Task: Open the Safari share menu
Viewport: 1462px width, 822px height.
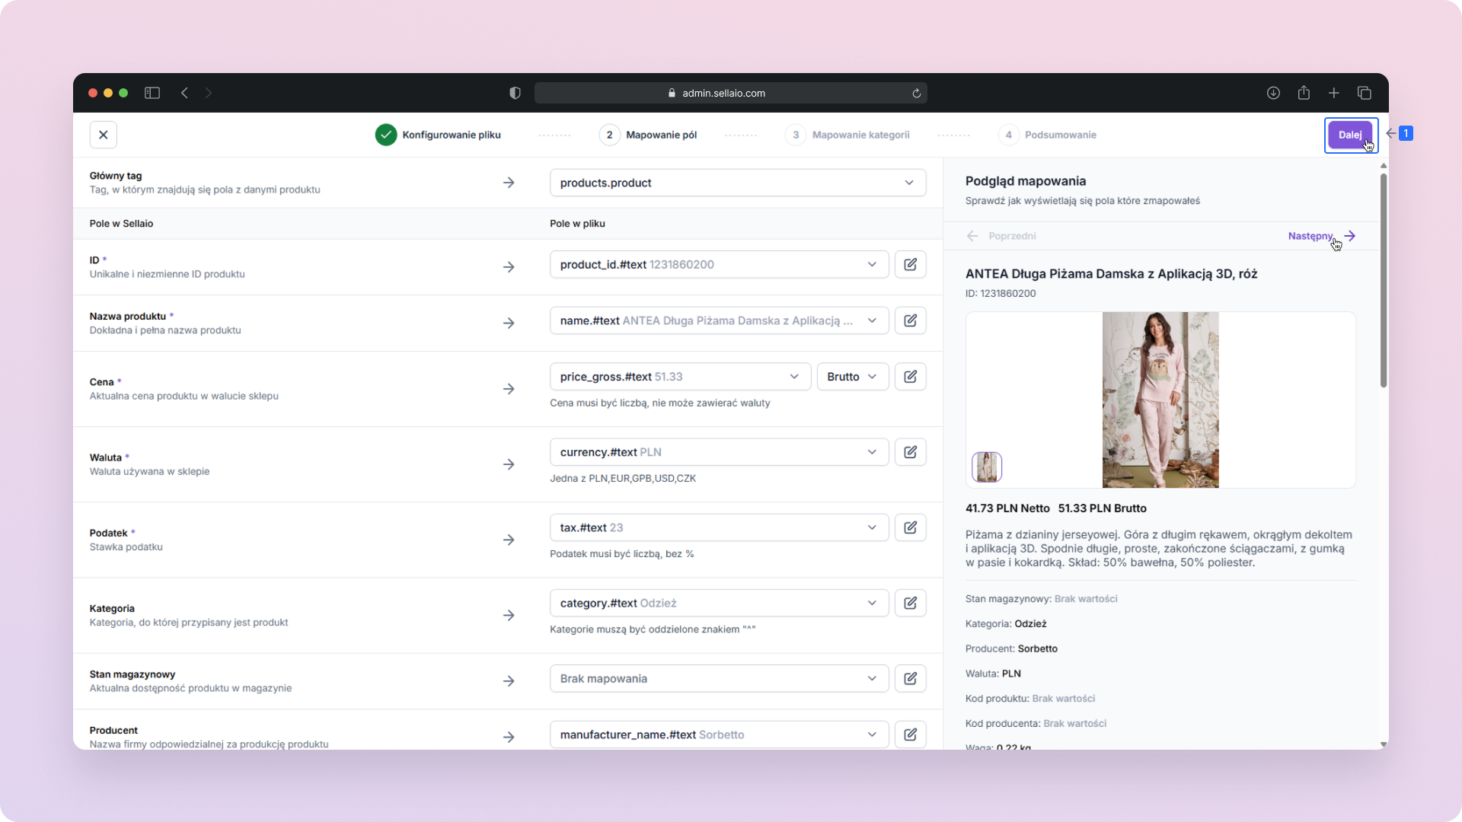Action: (x=1304, y=93)
